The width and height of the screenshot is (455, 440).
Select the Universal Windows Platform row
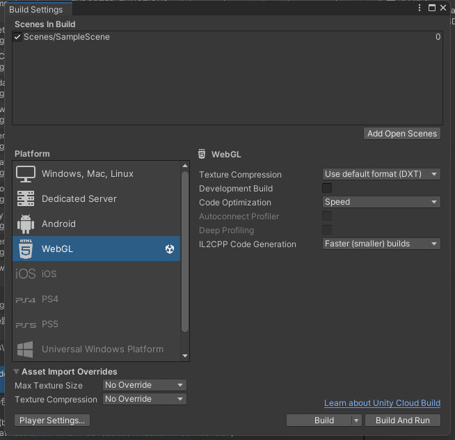tap(97, 349)
